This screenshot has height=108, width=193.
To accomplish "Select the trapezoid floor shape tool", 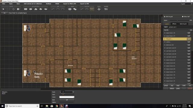I will (x=36, y=9).
